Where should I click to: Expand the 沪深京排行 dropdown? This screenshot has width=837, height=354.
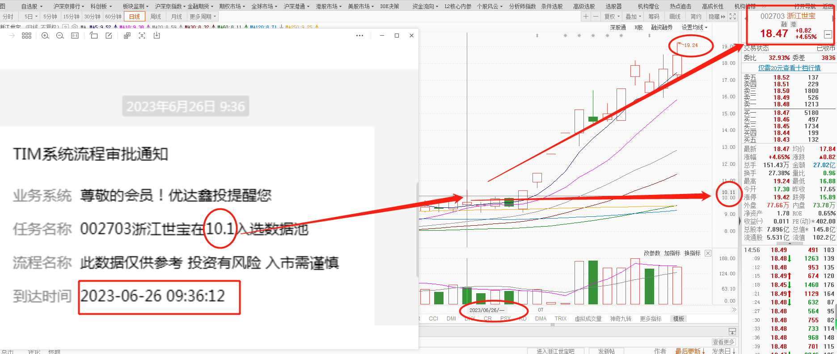click(68, 6)
